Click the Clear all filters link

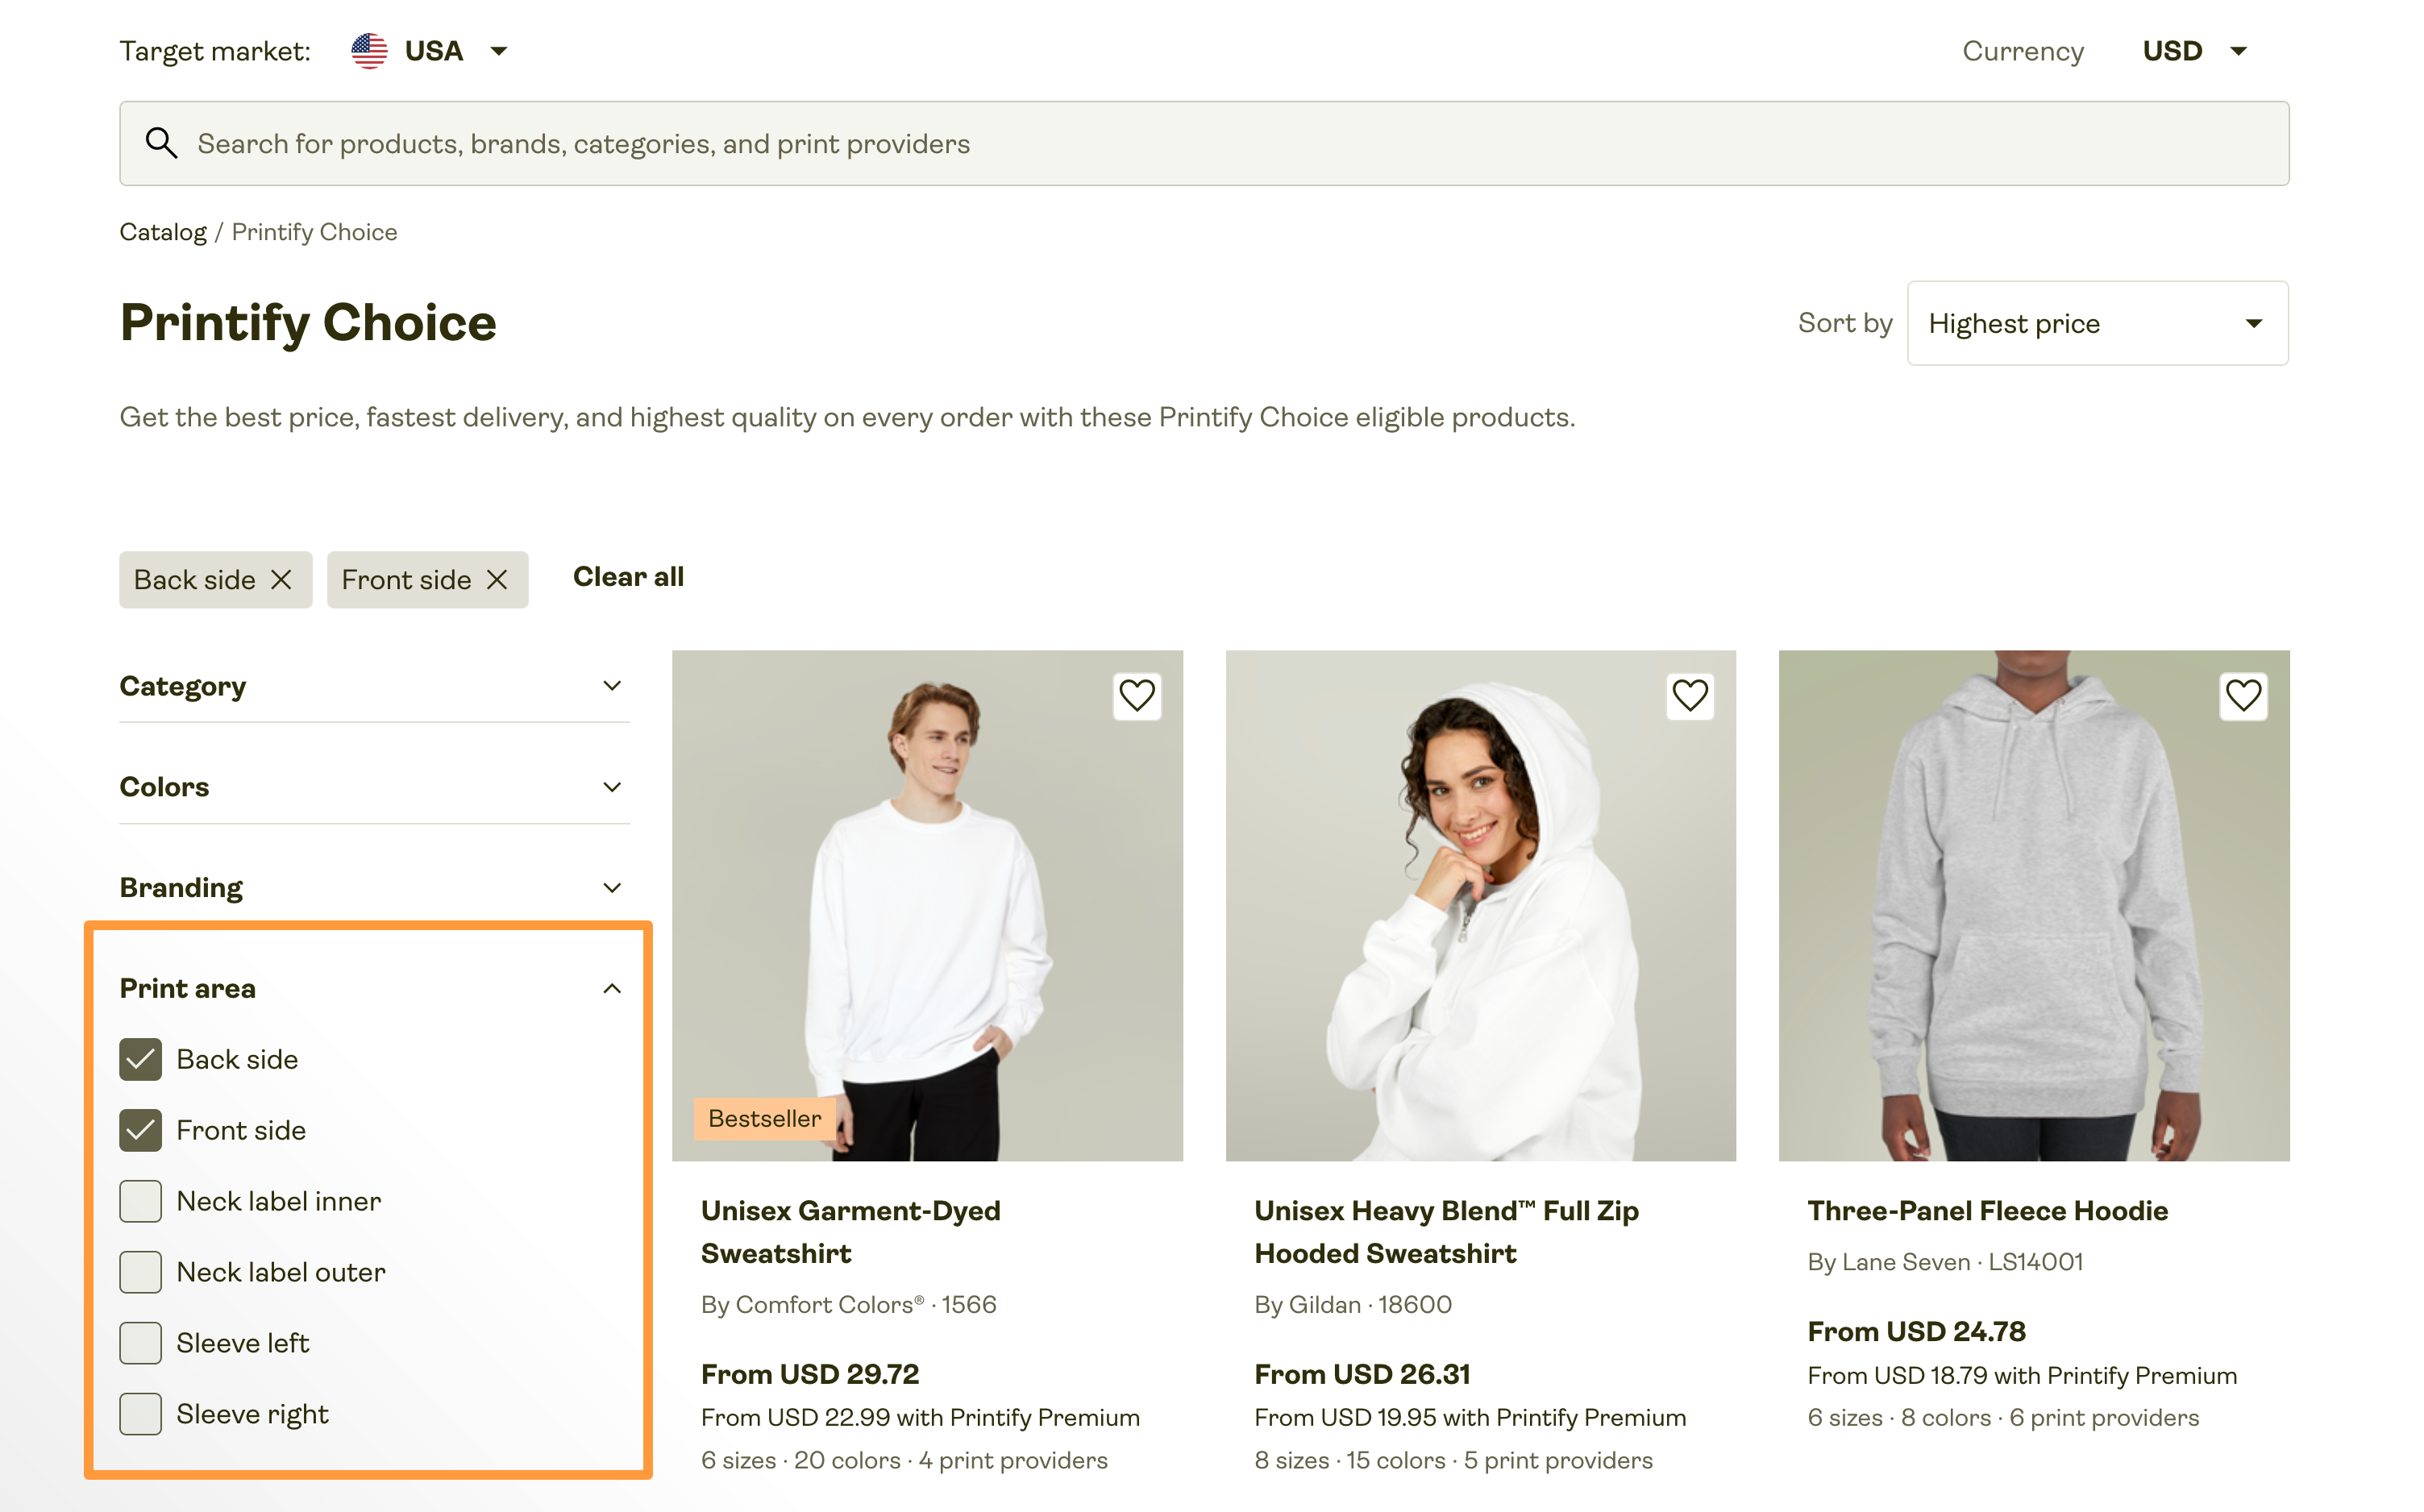628,576
